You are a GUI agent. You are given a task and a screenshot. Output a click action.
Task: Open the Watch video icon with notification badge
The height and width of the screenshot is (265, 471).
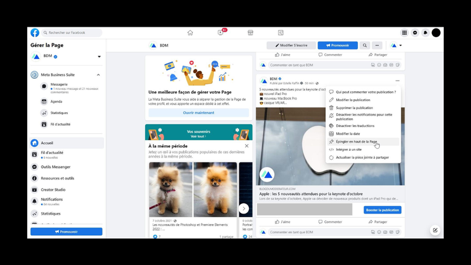(221, 32)
